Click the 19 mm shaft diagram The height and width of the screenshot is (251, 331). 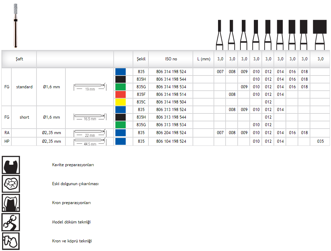coord(90,87)
